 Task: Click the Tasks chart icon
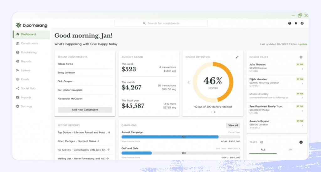pos(262,142)
